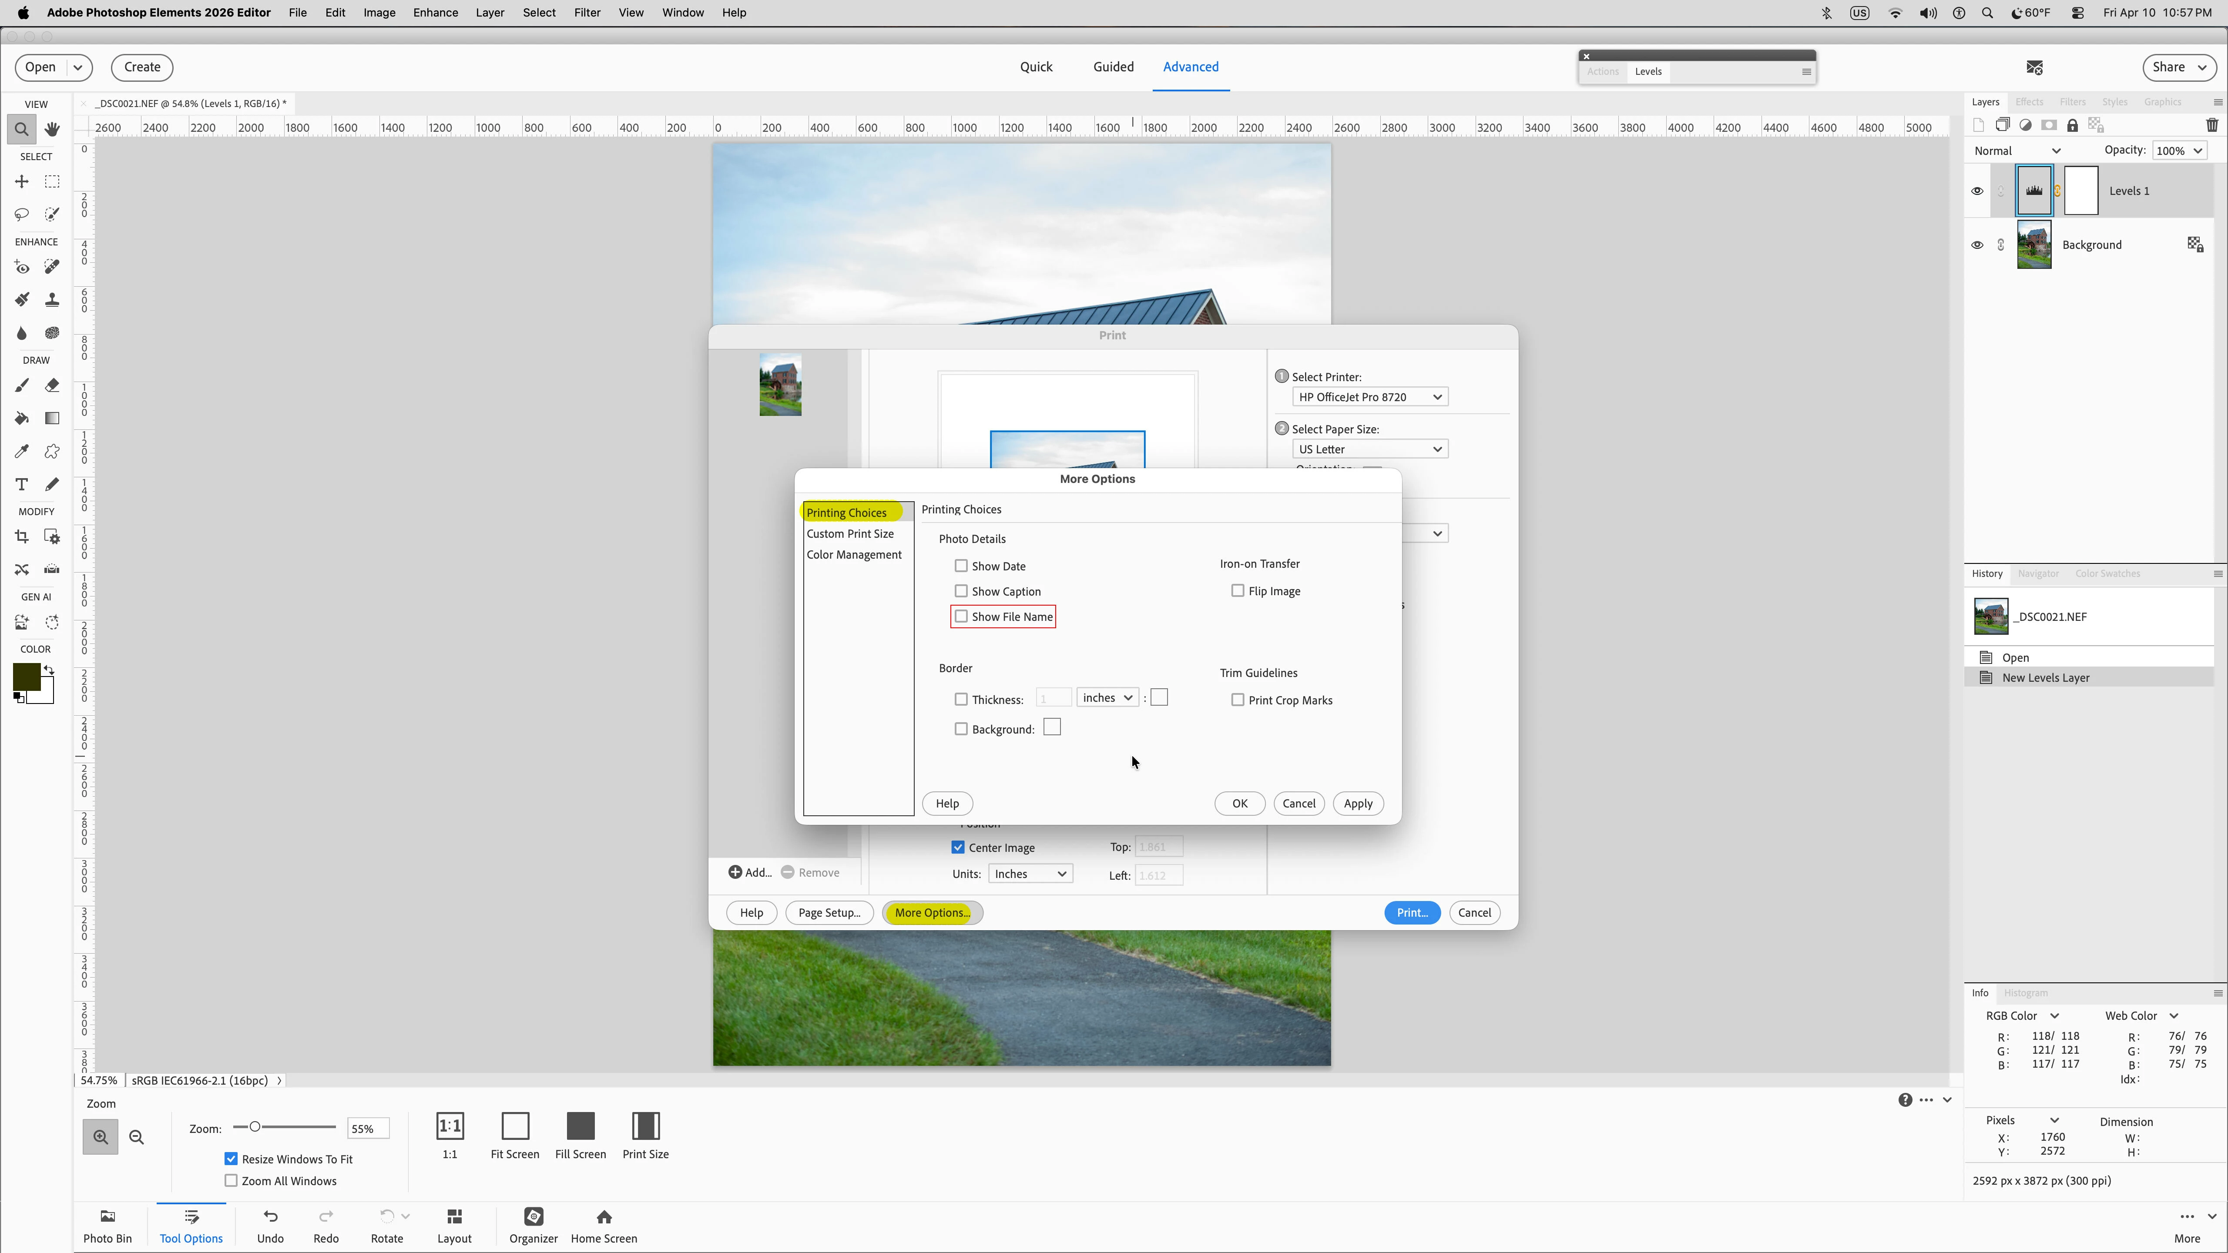2228x1253 pixels.
Task: Enable the Show File Name checkbox
Action: tap(961, 616)
